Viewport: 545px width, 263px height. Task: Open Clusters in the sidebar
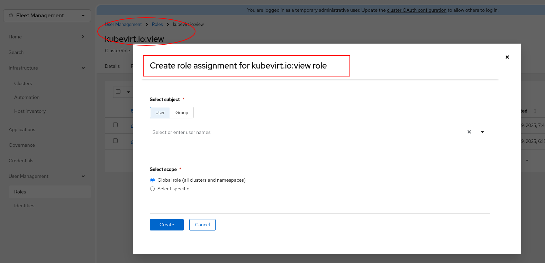click(23, 83)
